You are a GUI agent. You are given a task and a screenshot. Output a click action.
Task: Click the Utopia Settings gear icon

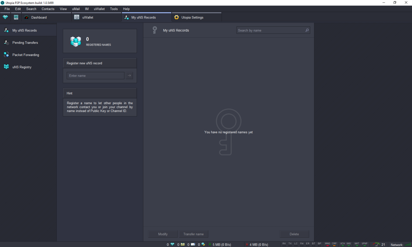click(x=176, y=17)
